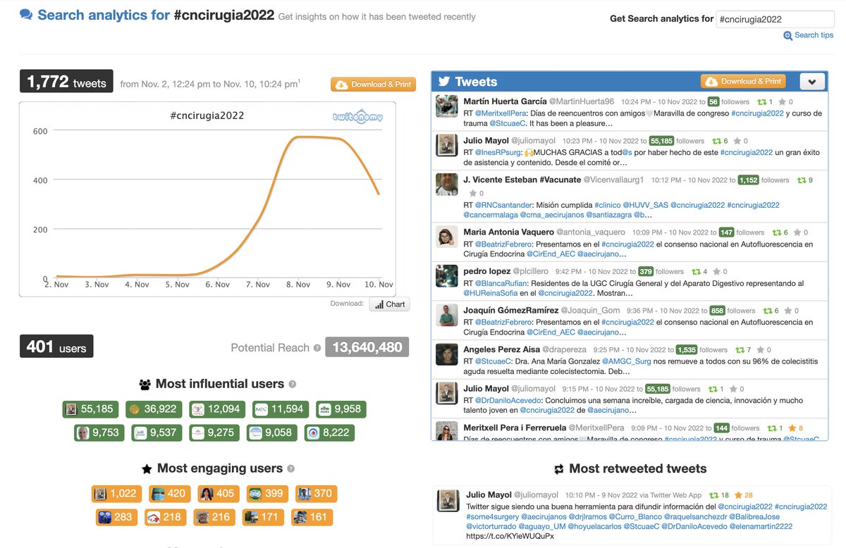Viewport: 846px width, 548px height.
Task: Select influential user with 9,275 followers
Action: 214,432
